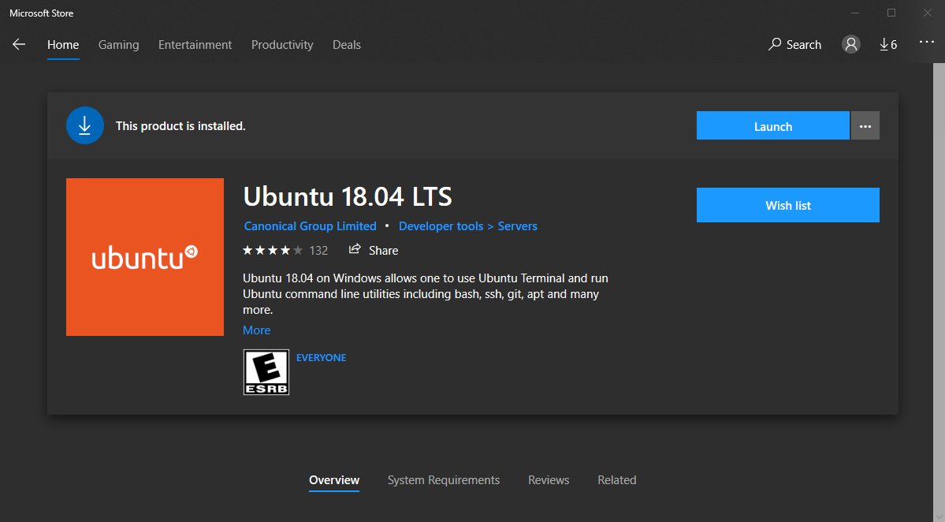Click the star rating row
Viewport: 945px width, 522px height.
(x=273, y=250)
